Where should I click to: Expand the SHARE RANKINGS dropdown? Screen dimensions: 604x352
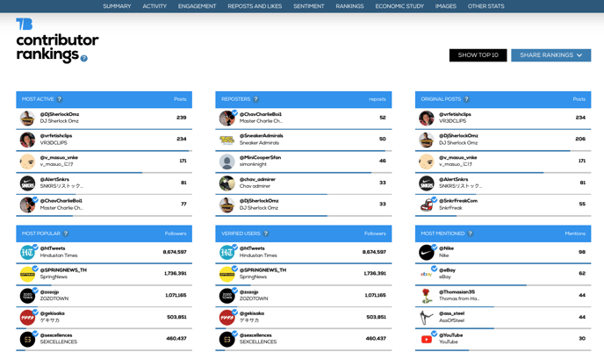point(550,55)
